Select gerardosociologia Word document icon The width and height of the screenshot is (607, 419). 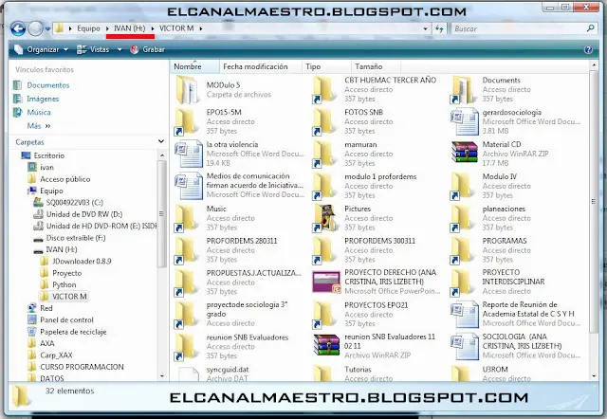coord(465,122)
